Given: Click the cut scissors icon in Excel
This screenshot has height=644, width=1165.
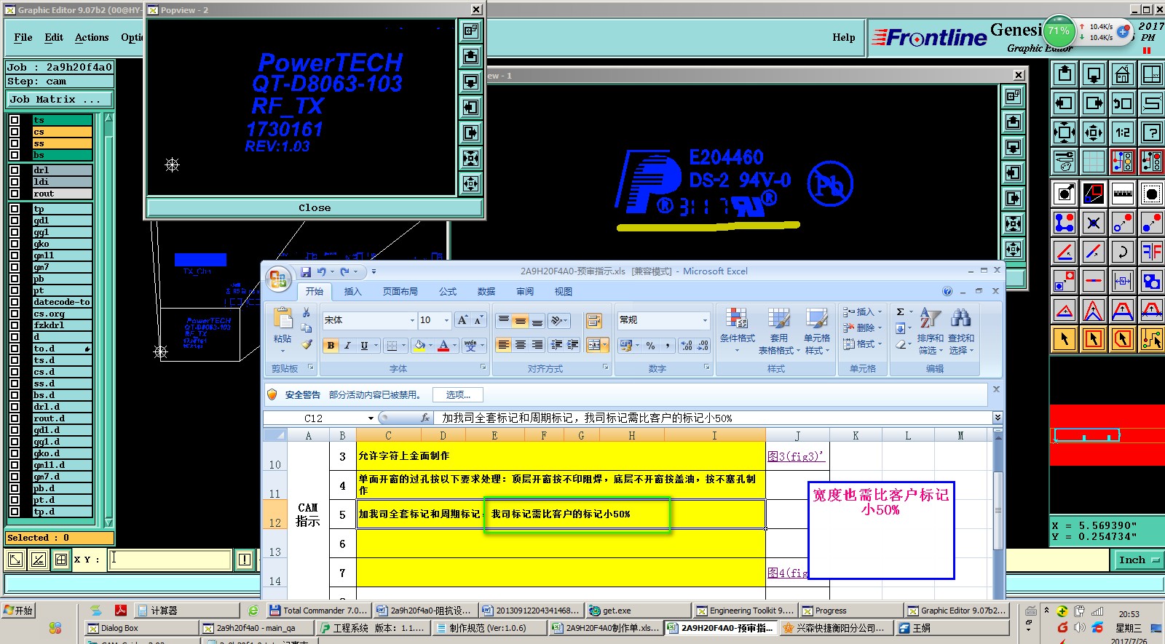Looking at the screenshot, I should click(x=307, y=312).
